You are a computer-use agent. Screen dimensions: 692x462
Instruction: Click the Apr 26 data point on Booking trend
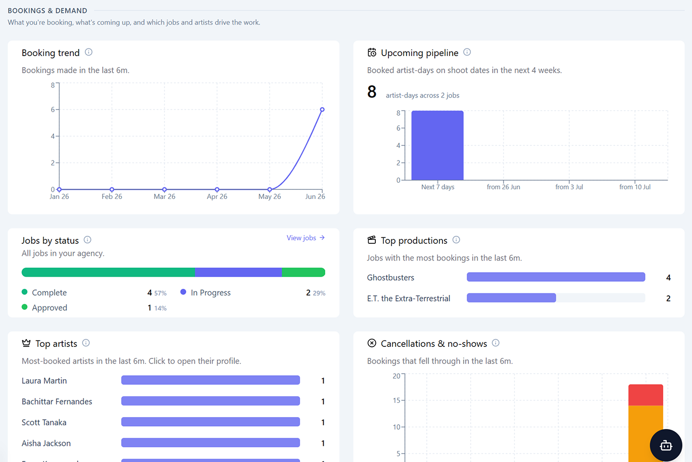(217, 189)
